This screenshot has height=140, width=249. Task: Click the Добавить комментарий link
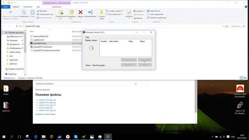[45, 114]
